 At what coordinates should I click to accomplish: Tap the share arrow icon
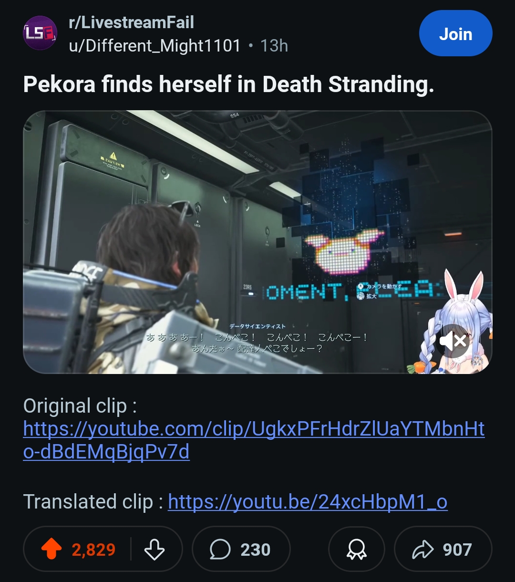coord(422,550)
